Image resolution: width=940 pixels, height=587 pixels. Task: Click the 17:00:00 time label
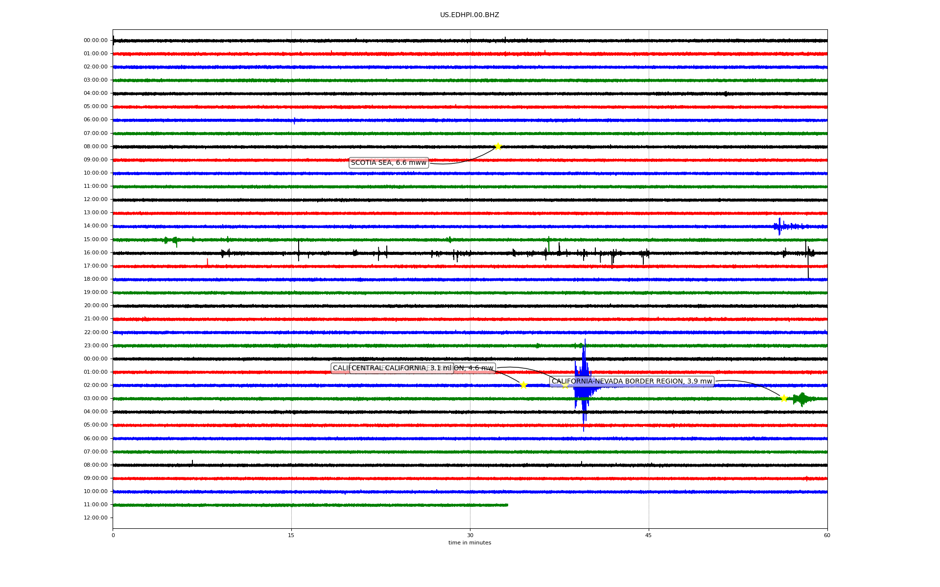tap(95, 266)
